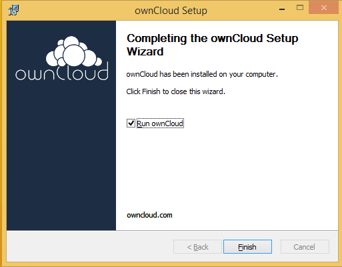342x267 pixels.
Task: Click the text saying ownCloud has been installed
Action: coord(202,74)
